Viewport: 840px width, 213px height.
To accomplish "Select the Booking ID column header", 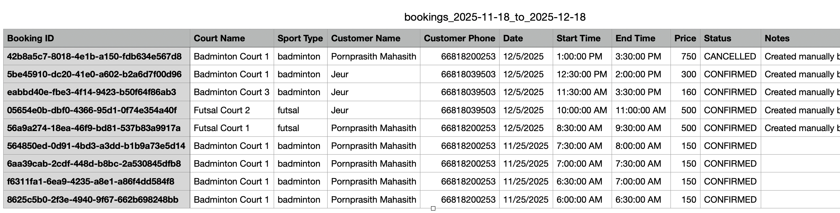I will click(96, 38).
